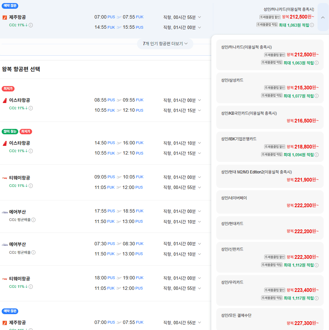Viewport: 329px width, 330px height.
Task: Click 제주항공 logo on bottom flight row
Action: (5, 323)
